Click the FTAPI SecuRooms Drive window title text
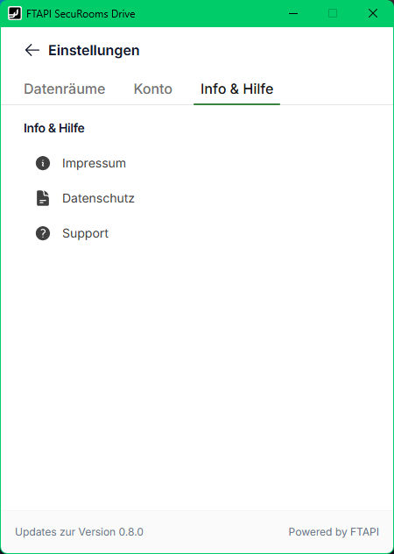Screen dimensions: 394x554 [81, 14]
